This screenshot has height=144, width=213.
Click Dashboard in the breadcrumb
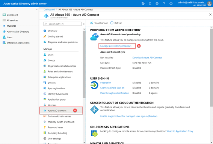(49, 9)
